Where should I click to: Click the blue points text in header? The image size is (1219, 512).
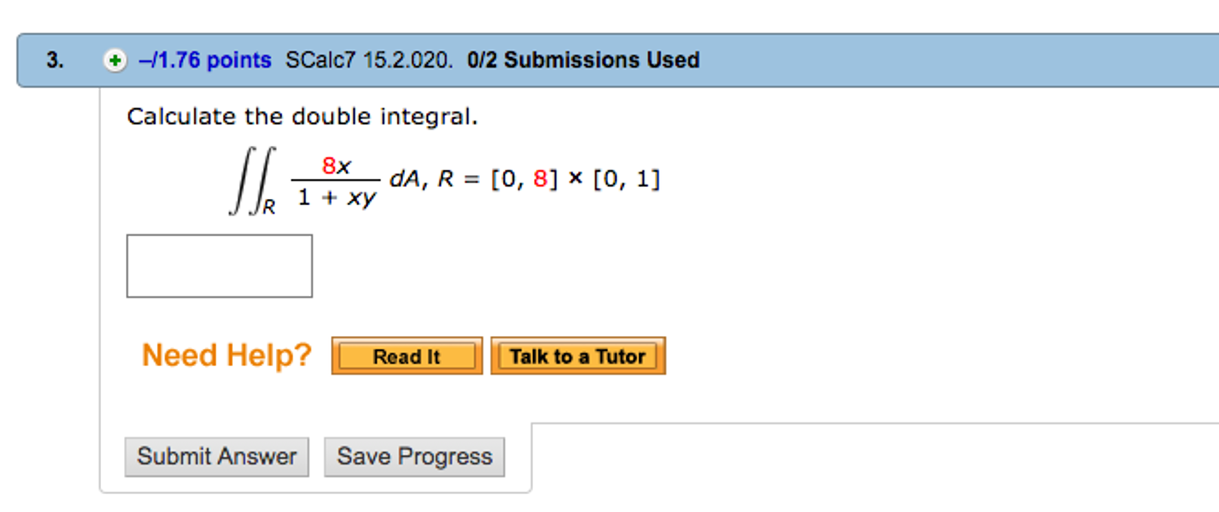[204, 60]
